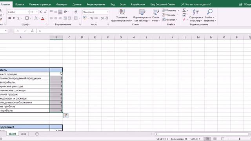Open Easy Document Creator tab

pos(163,4)
